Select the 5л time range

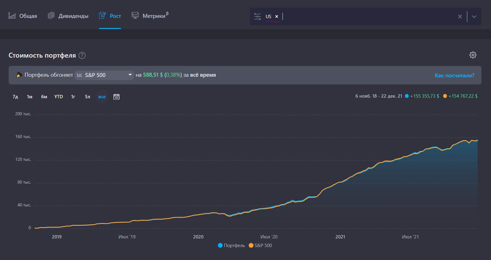click(88, 97)
